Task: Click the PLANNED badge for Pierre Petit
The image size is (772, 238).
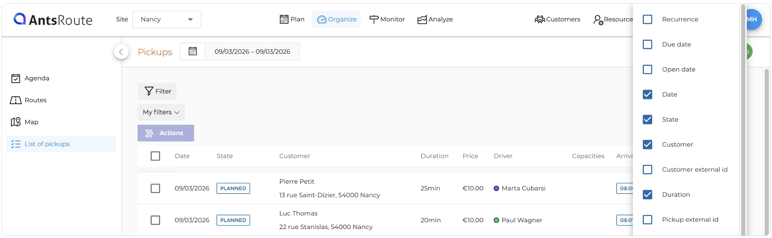Action: (233, 188)
